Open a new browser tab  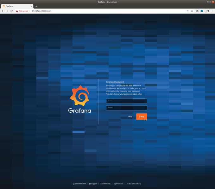(36, 6)
